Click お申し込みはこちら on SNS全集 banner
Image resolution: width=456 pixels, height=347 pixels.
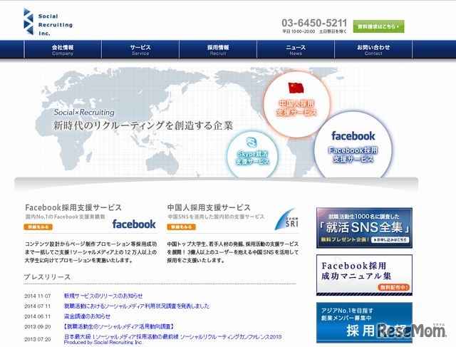391,240
